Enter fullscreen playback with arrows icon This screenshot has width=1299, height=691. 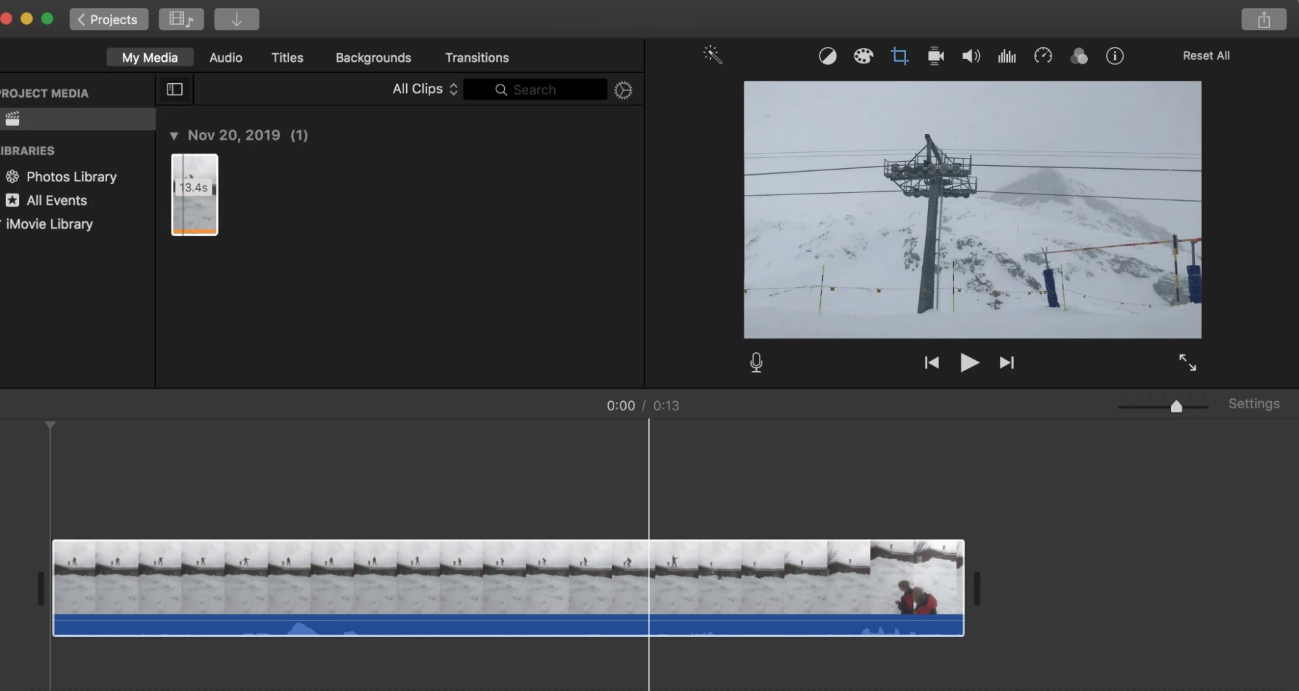point(1188,362)
